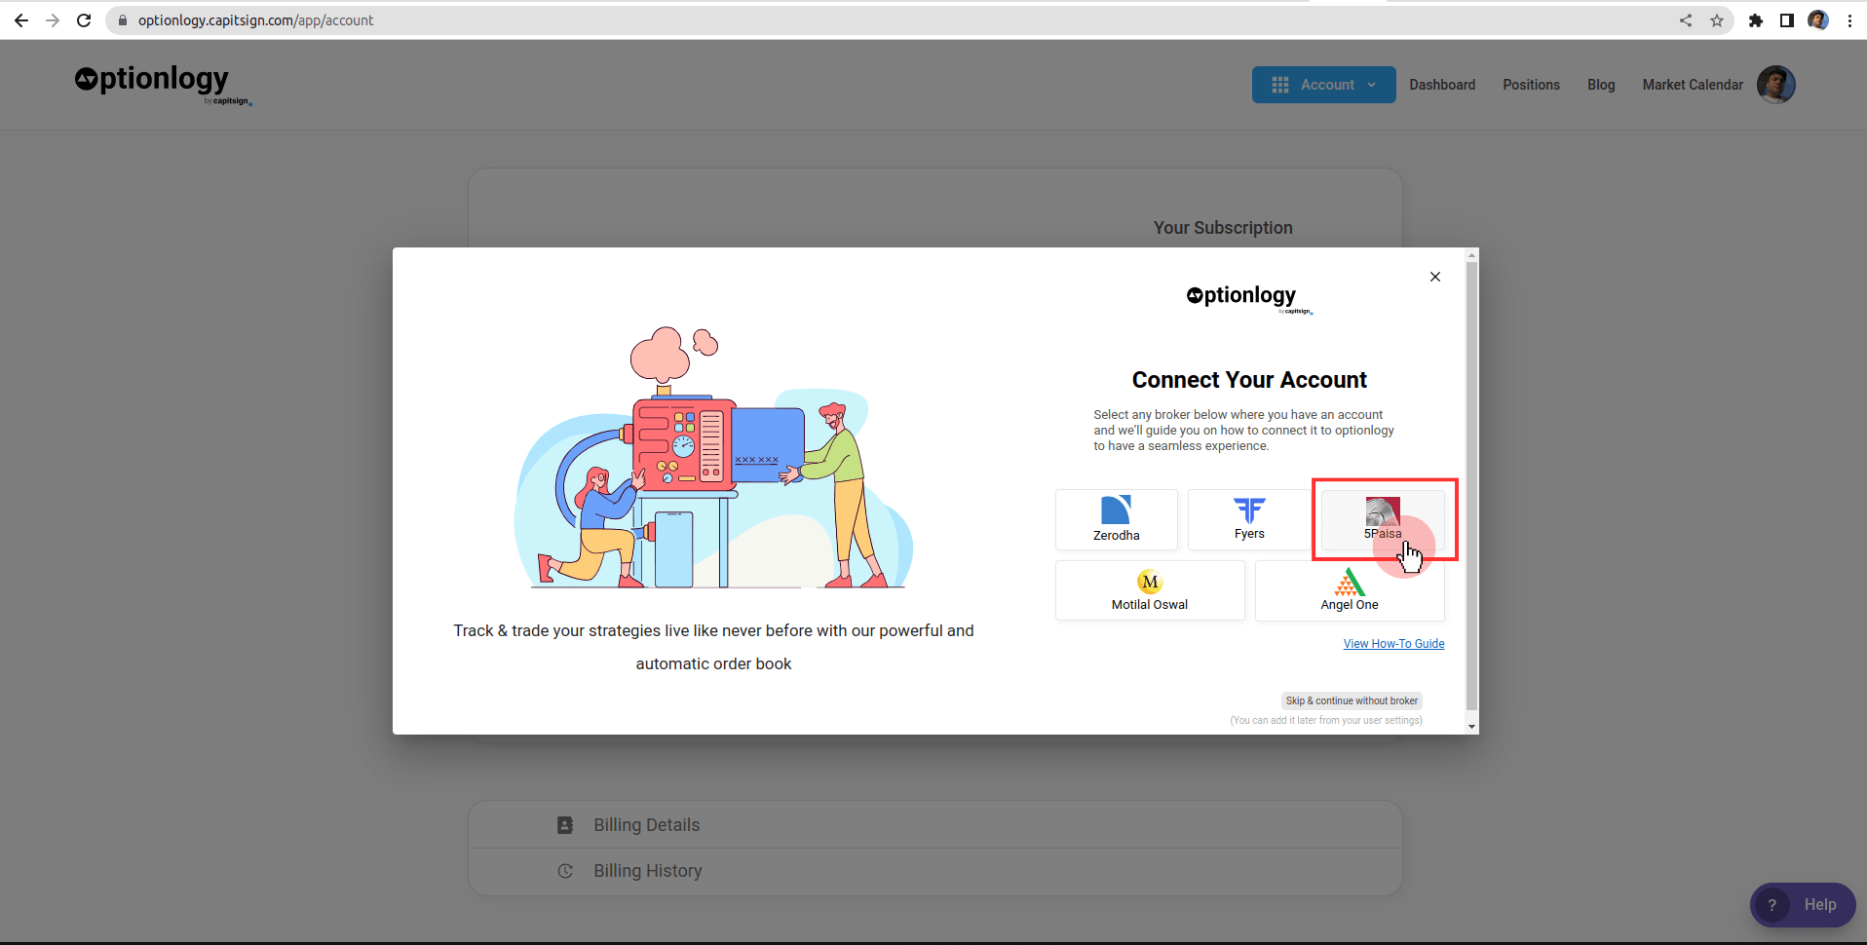Select the Zerodha broker card

1116,519
